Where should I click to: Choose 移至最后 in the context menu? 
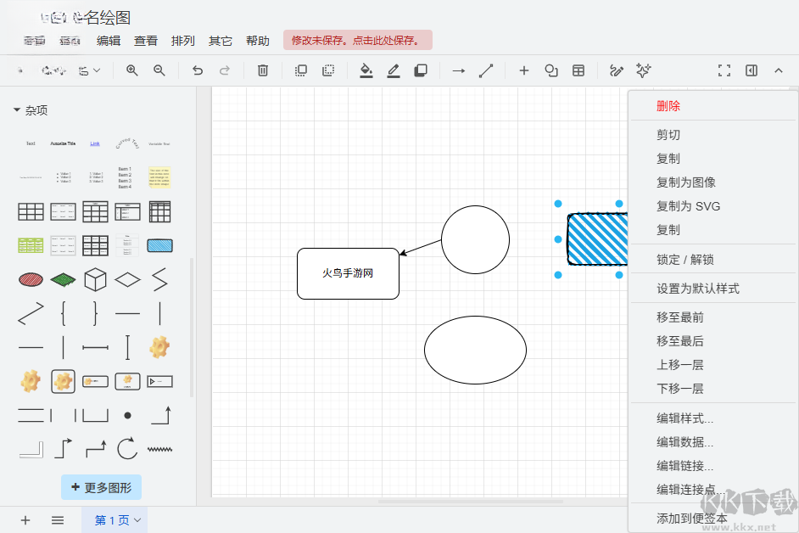tap(713, 340)
